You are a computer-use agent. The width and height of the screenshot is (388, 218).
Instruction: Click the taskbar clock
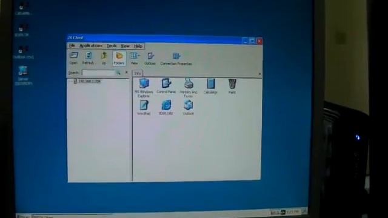(293, 212)
